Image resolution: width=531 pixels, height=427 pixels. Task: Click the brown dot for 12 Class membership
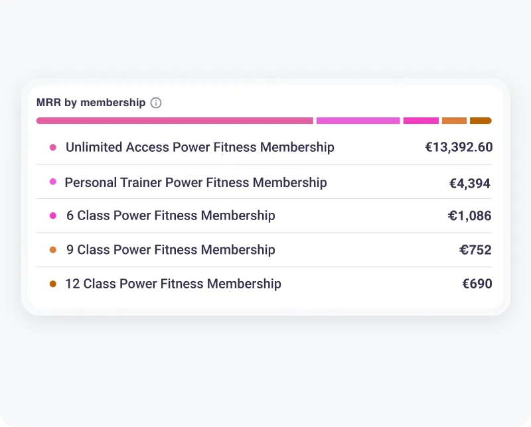tap(53, 284)
